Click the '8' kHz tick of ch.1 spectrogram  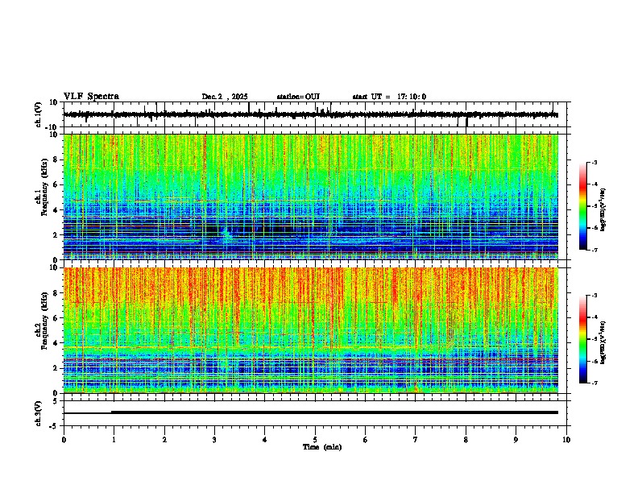coord(56,159)
